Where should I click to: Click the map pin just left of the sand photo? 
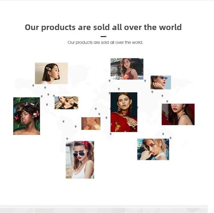[54, 96]
